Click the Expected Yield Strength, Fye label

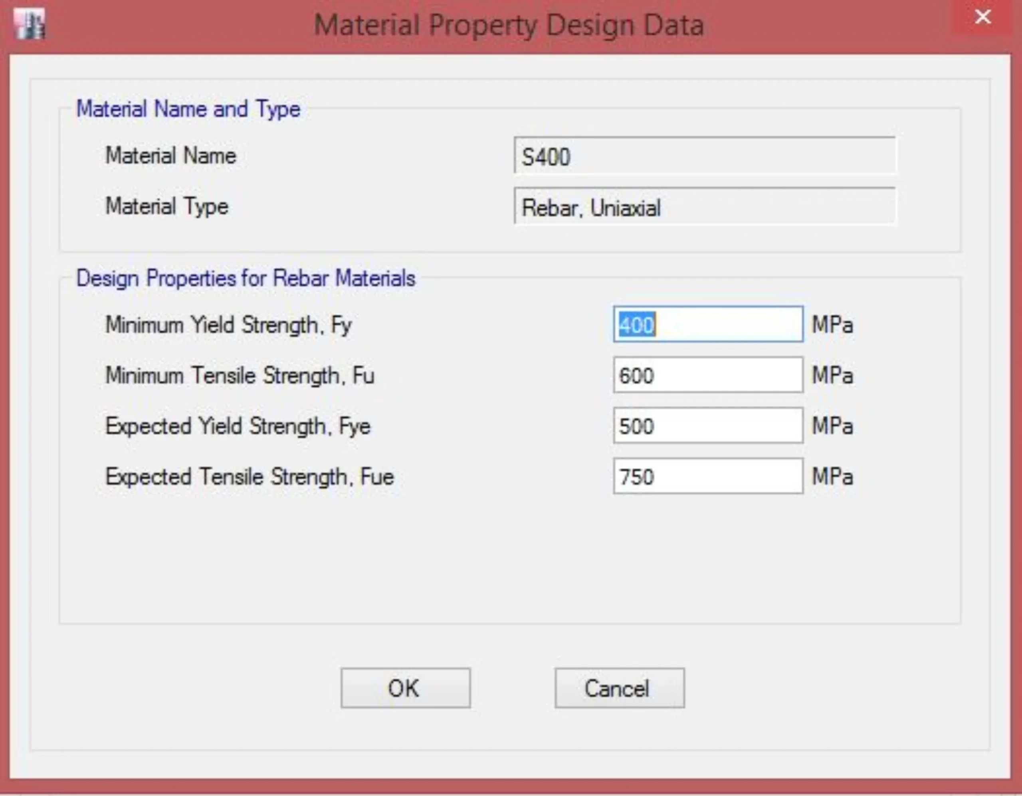tap(238, 426)
